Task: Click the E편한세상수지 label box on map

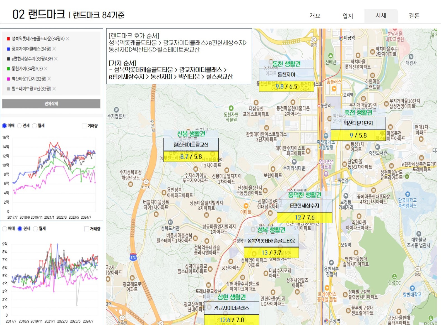Action: tap(305, 206)
